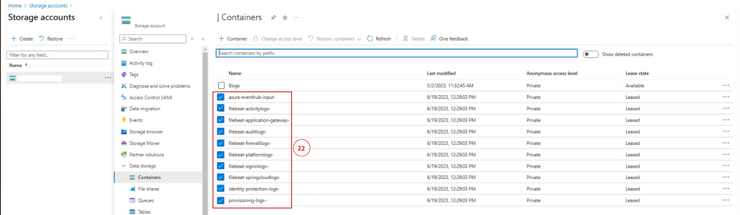This screenshot has width=740, height=215.
Task: Open more options for filebeat-auditlogs- row
Action: click(726, 131)
